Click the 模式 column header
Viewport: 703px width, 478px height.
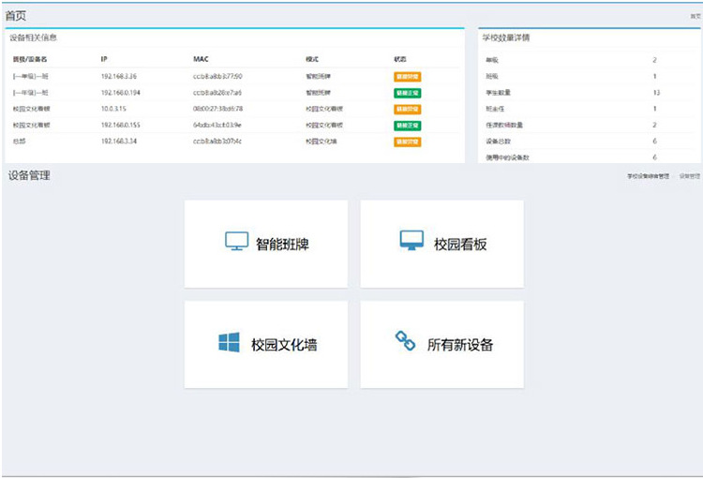(x=312, y=59)
